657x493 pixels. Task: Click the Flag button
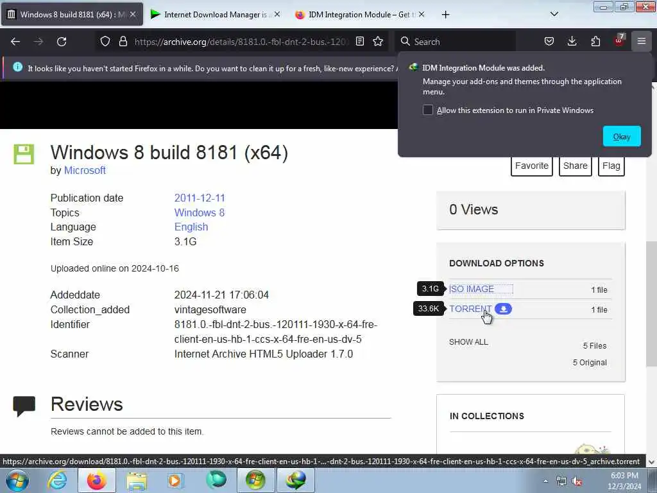(611, 166)
